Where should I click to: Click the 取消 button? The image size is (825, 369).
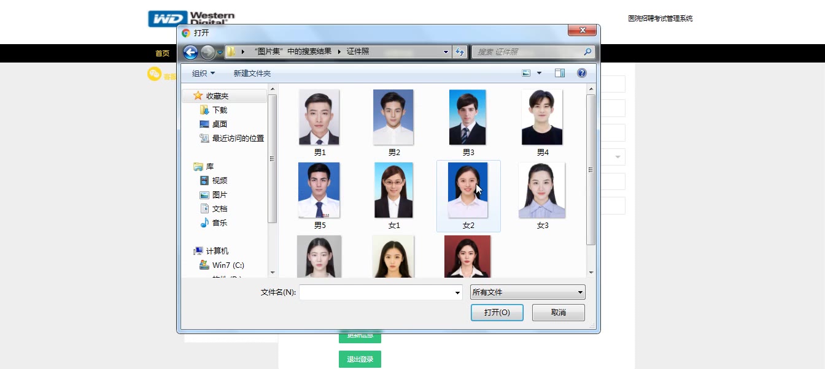(559, 313)
